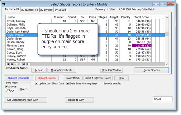Go back one page of records
181x115 pixels.
[x=12, y=64]
